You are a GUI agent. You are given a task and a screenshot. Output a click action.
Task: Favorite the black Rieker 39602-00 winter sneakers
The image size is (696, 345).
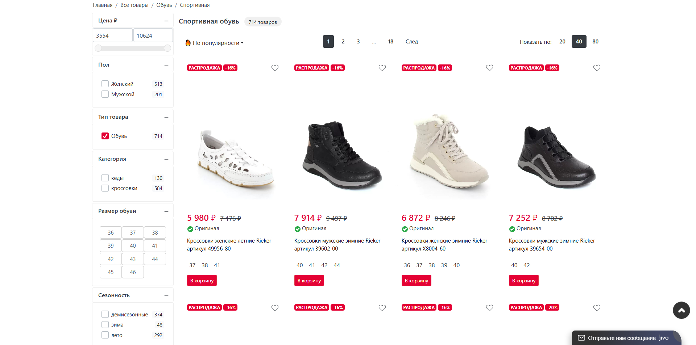(x=382, y=68)
